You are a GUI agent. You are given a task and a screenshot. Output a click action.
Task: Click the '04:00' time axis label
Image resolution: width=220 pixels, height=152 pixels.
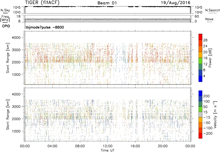(52, 146)
